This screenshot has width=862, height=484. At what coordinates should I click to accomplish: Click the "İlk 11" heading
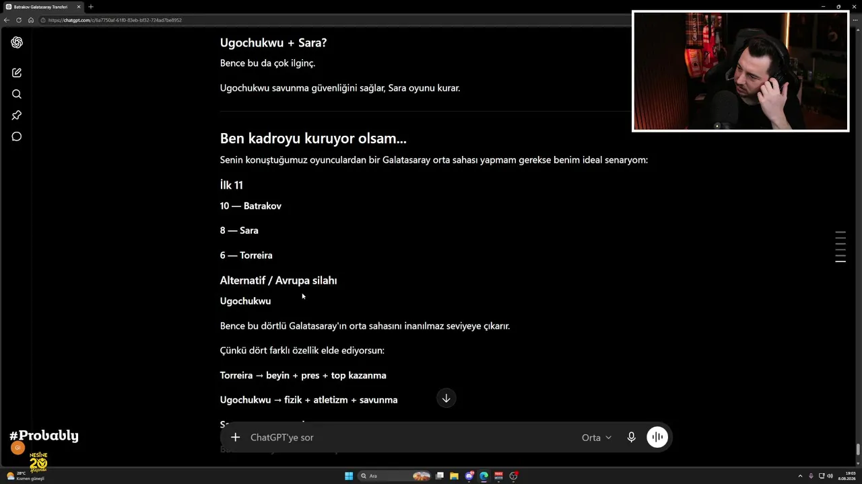(x=232, y=185)
